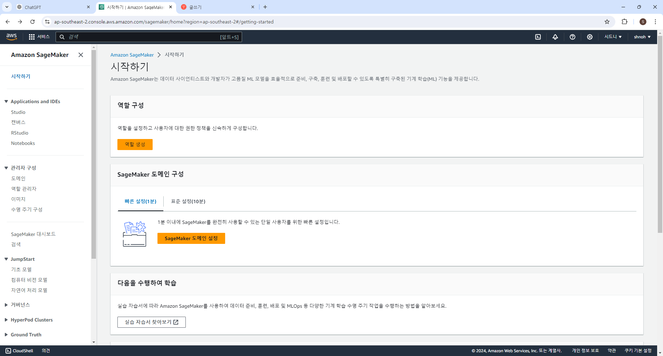
Task: Open 약관 in the footer
Action: (x=612, y=351)
